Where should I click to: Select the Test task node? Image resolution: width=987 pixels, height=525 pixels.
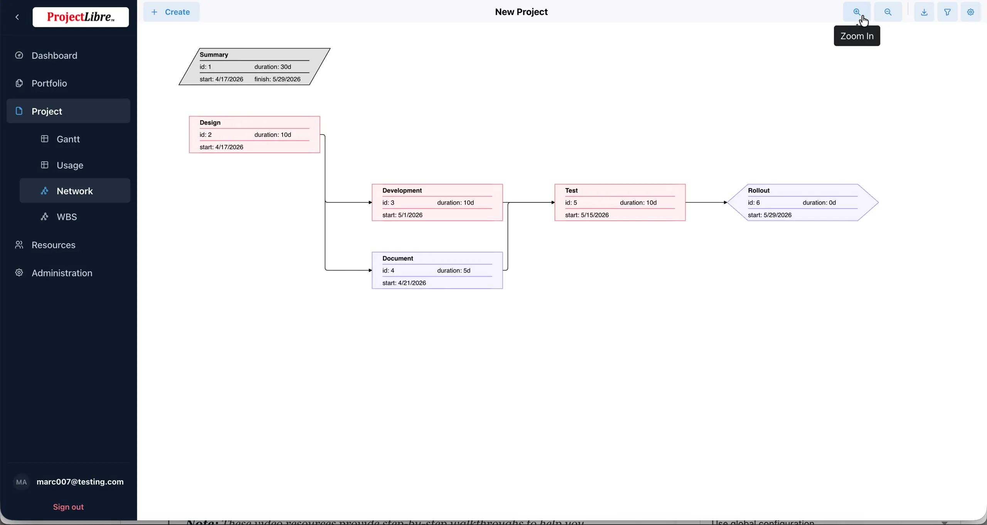620,202
